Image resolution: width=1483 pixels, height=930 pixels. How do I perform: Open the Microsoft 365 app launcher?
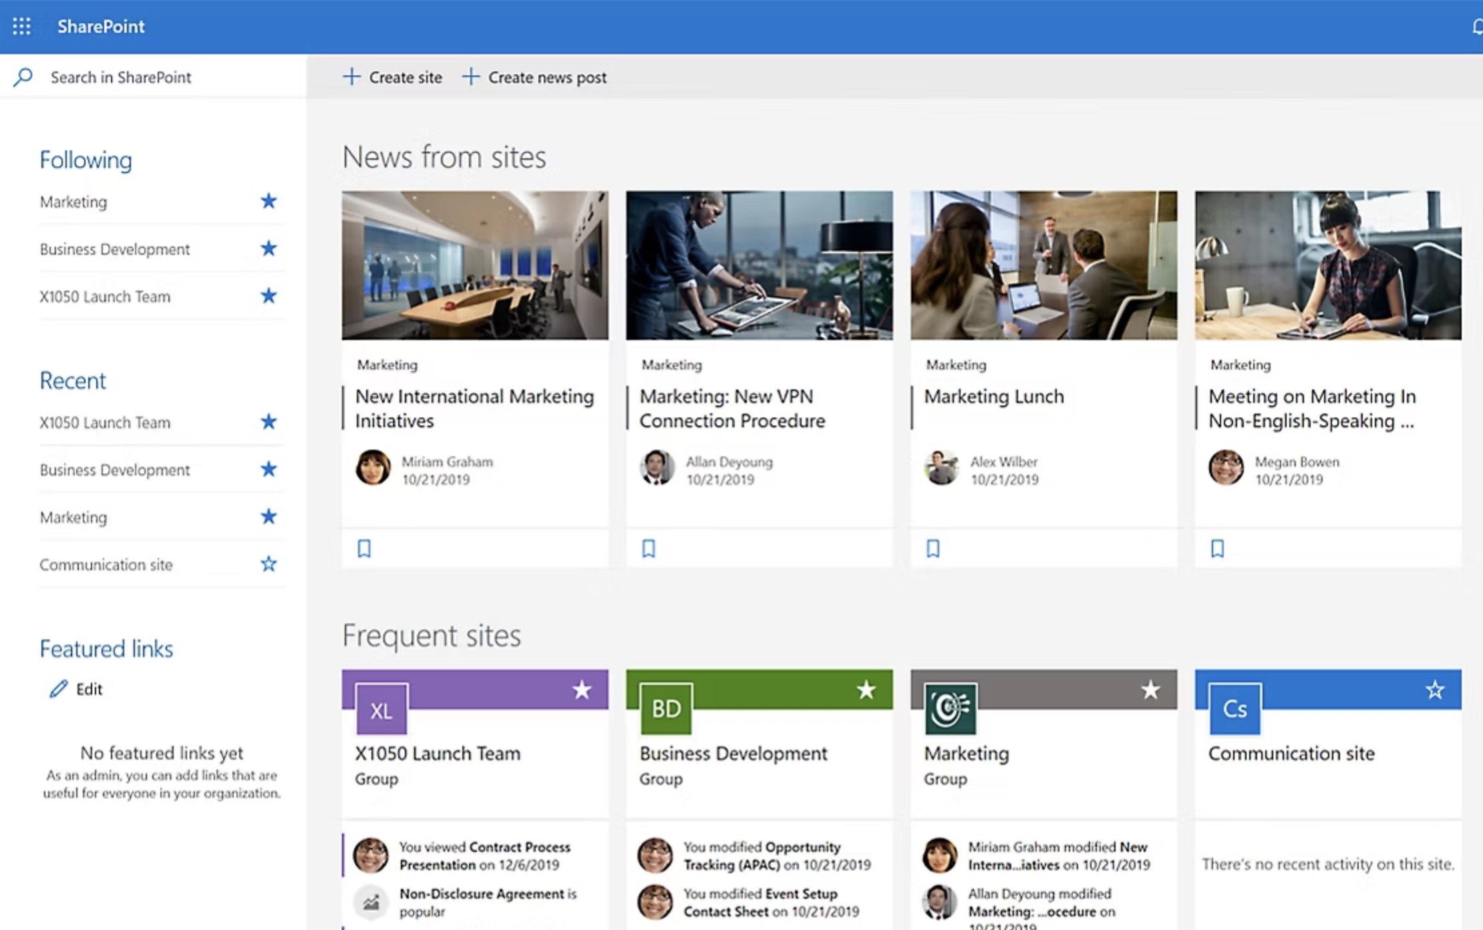click(x=22, y=26)
